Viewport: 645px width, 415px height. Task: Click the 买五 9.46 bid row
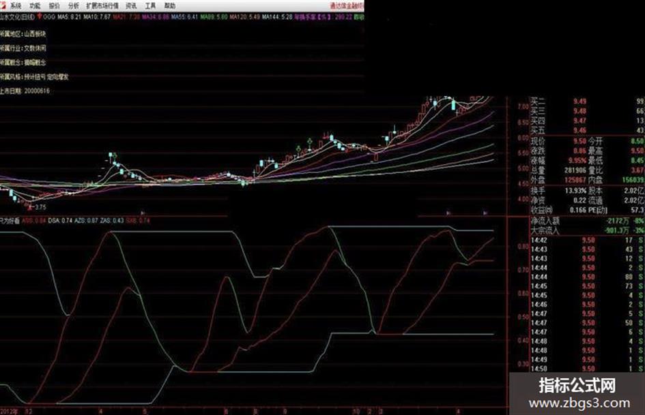[587, 130]
